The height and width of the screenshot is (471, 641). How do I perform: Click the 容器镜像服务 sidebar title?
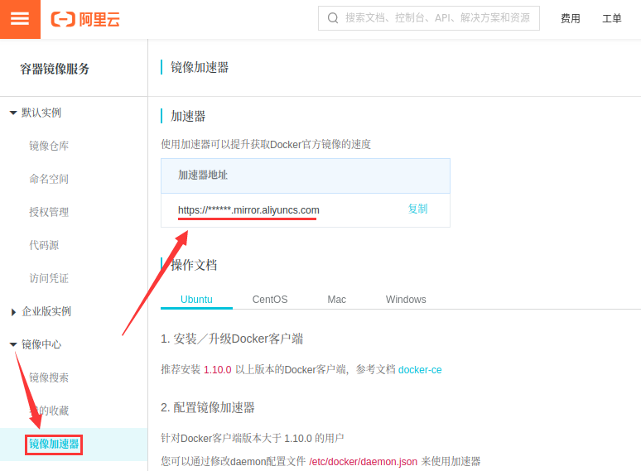click(55, 69)
